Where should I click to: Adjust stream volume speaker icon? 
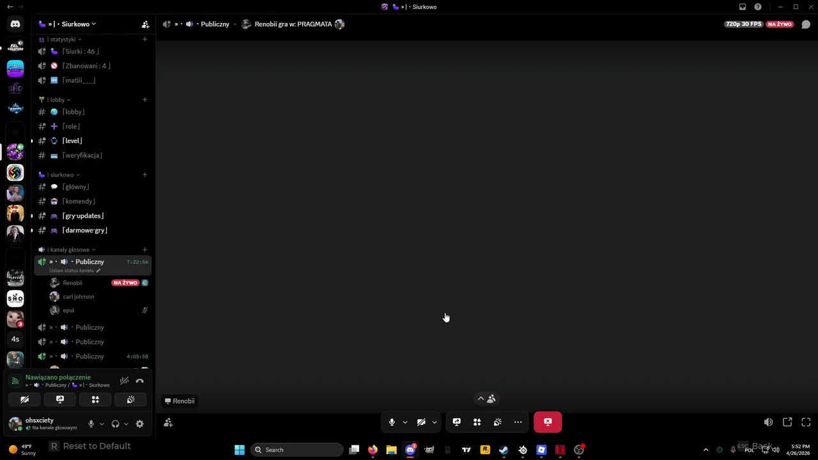click(768, 422)
